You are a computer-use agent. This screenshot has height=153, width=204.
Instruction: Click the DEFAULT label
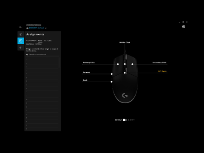click(x=118, y=120)
